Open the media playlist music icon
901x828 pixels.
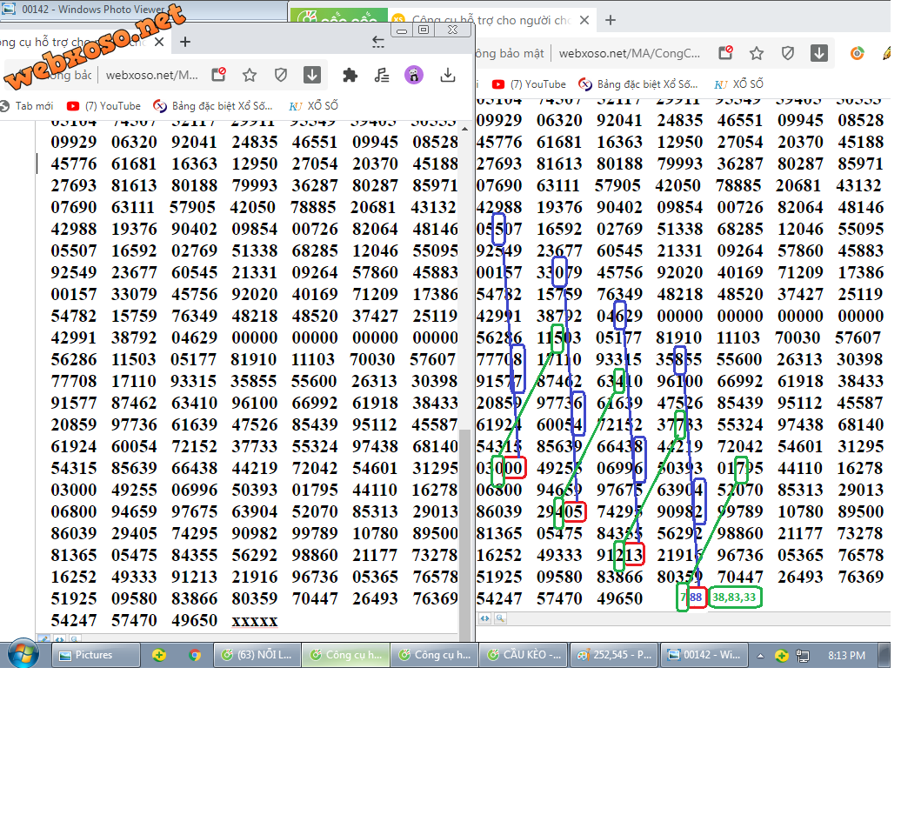382,75
